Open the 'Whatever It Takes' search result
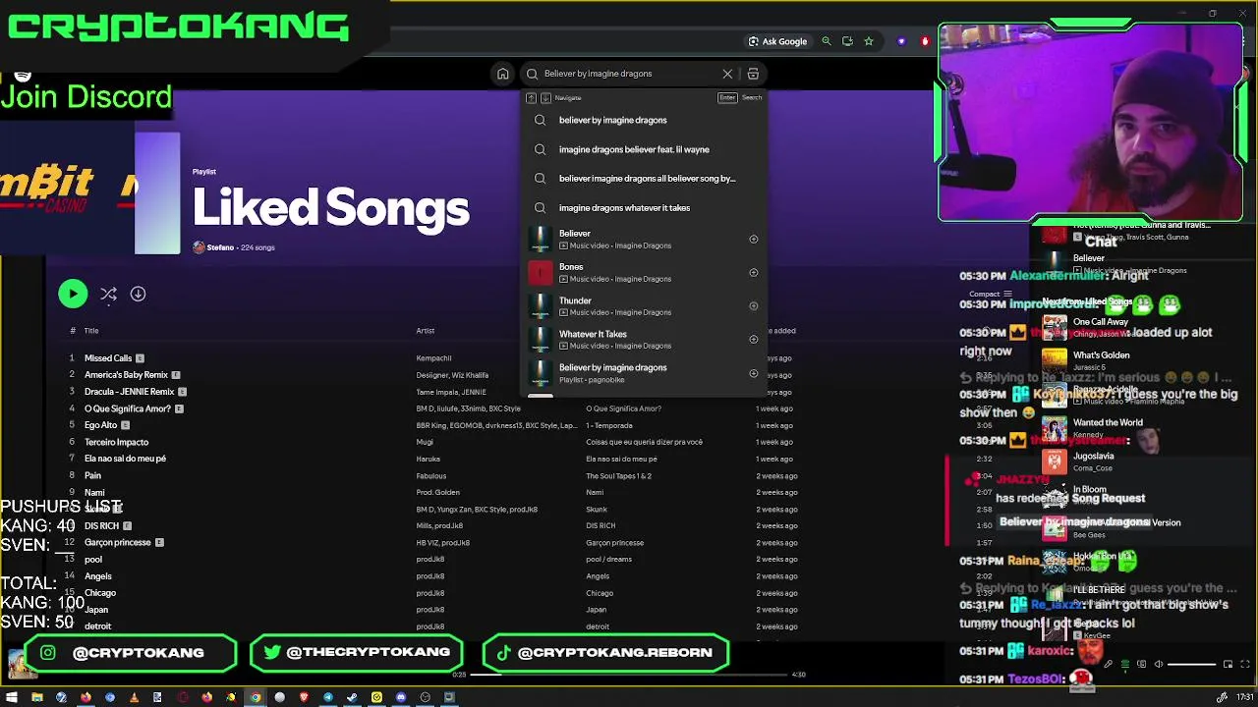Viewport: 1258px width, 707px height. click(644, 340)
